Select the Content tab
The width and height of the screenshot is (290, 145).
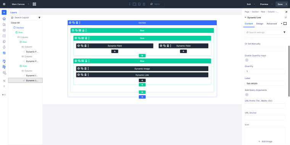[249, 24]
